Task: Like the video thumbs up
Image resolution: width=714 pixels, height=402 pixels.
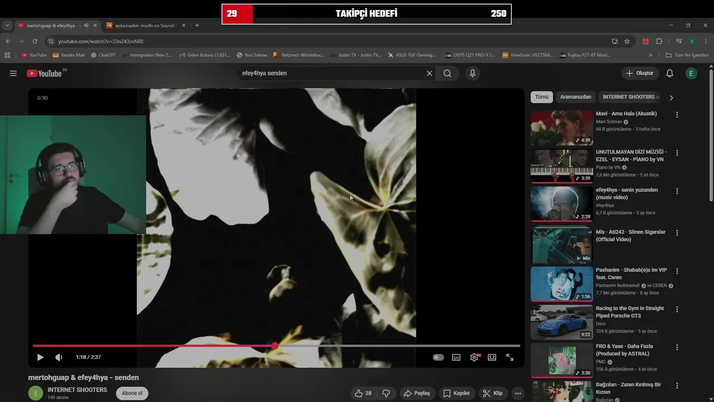Action: (x=363, y=393)
